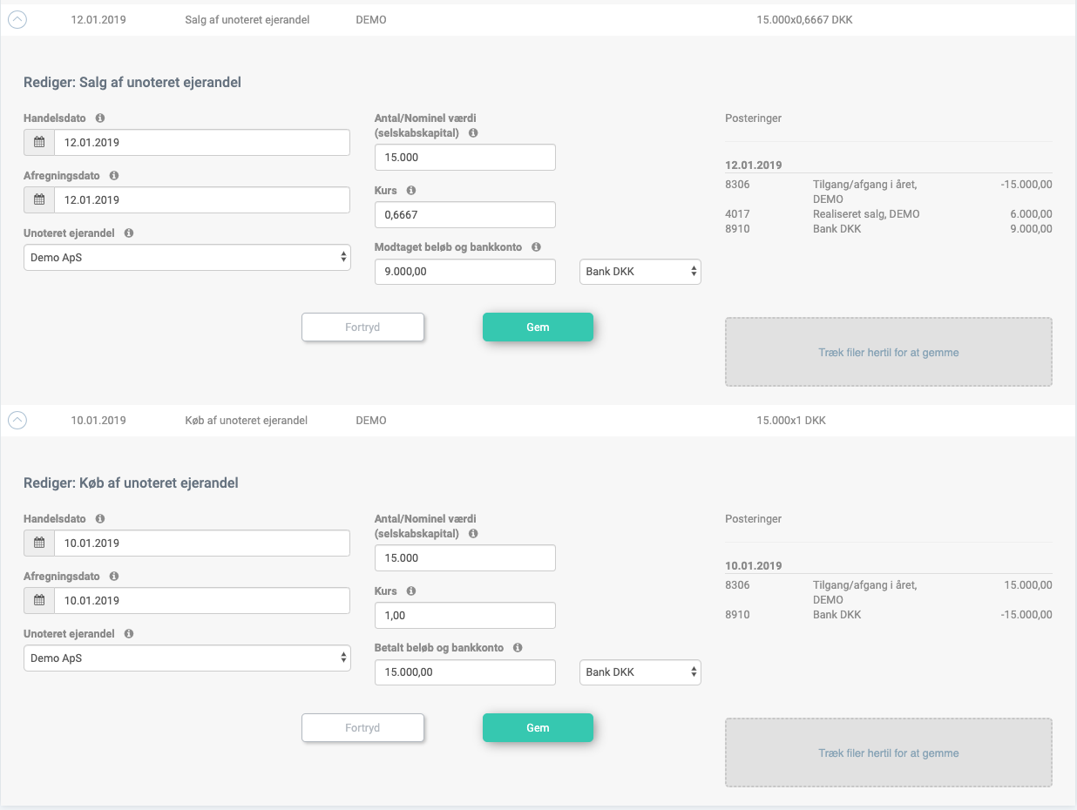This screenshot has width=1077, height=810.
Task: Click info icon next to Kurs in sale form
Action: [411, 190]
